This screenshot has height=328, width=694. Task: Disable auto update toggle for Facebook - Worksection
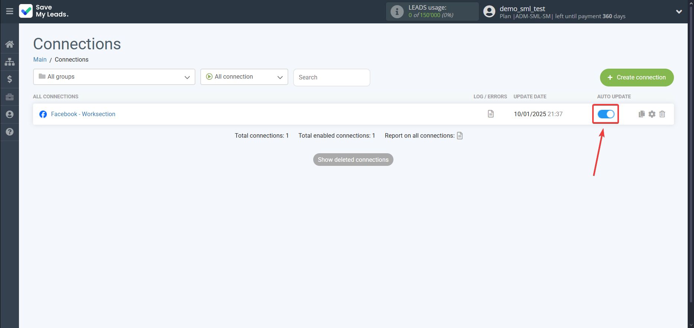click(606, 114)
